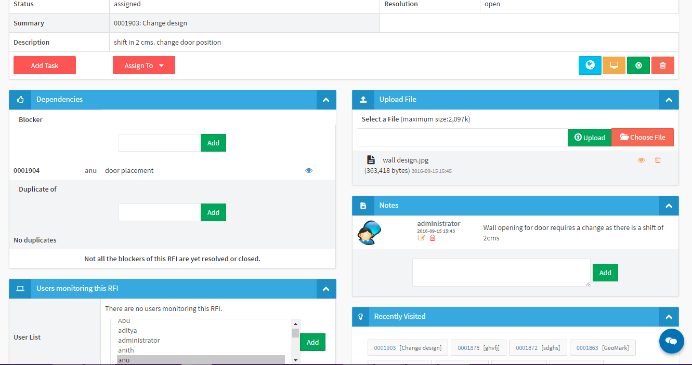The image size is (692, 365).
Task: Click the file timestamp 2016-09-15 15:45
Action: 432,171
